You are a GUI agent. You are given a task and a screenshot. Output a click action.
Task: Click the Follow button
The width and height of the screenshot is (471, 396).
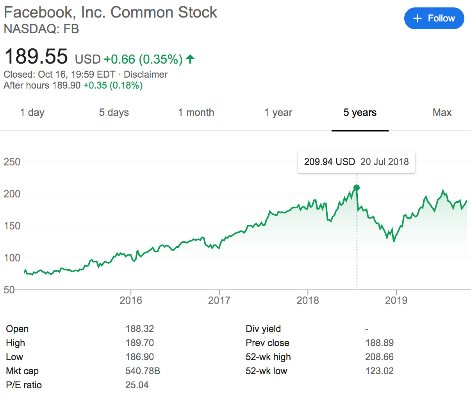[x=434, y=18]
